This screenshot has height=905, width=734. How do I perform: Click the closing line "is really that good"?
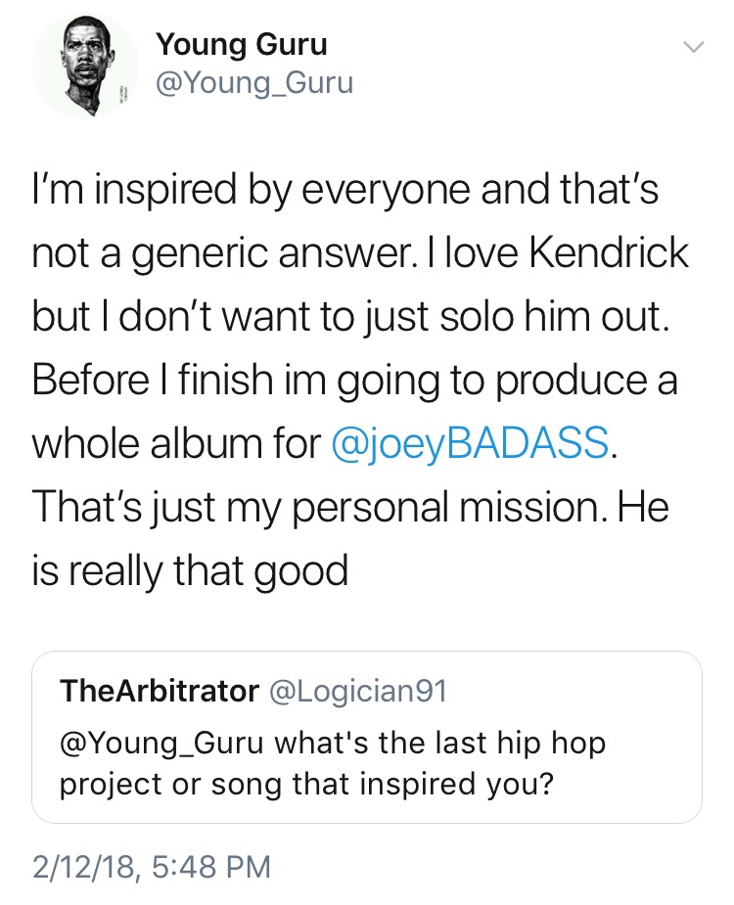pyautogui.click(x=190, y=570)
